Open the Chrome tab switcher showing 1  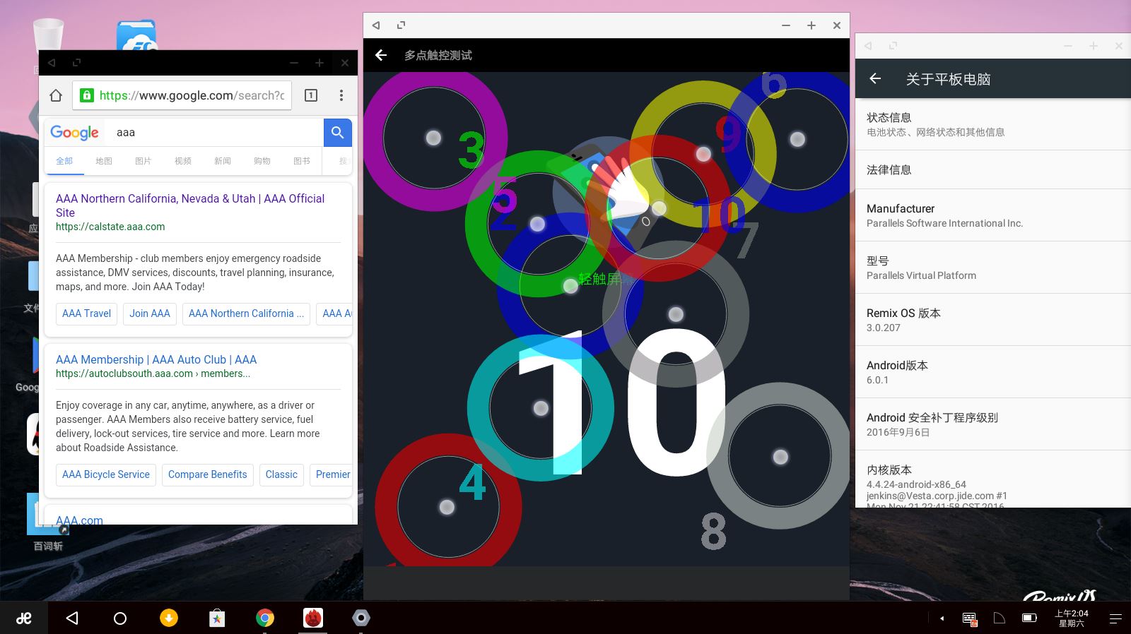pos(311,95)
